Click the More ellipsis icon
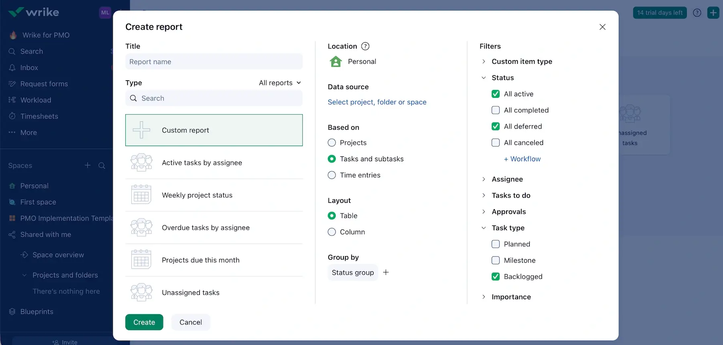Screen dimensions: 723x345 click(12, 132)
